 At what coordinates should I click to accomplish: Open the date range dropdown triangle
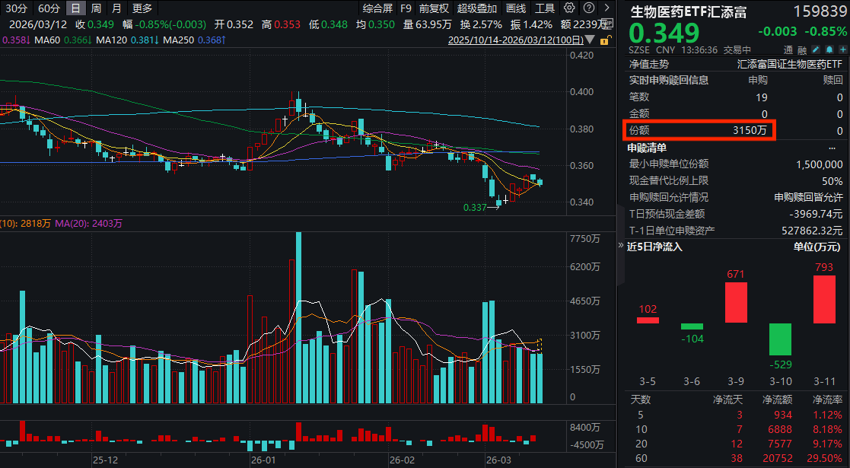coord(591,40)
